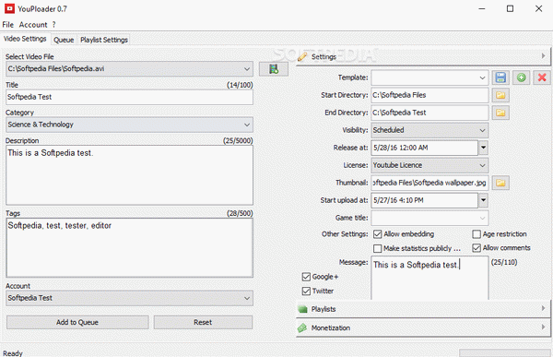Screen dimensions: 553x357
Task: Click the End Directory text field
Action: 429,113
